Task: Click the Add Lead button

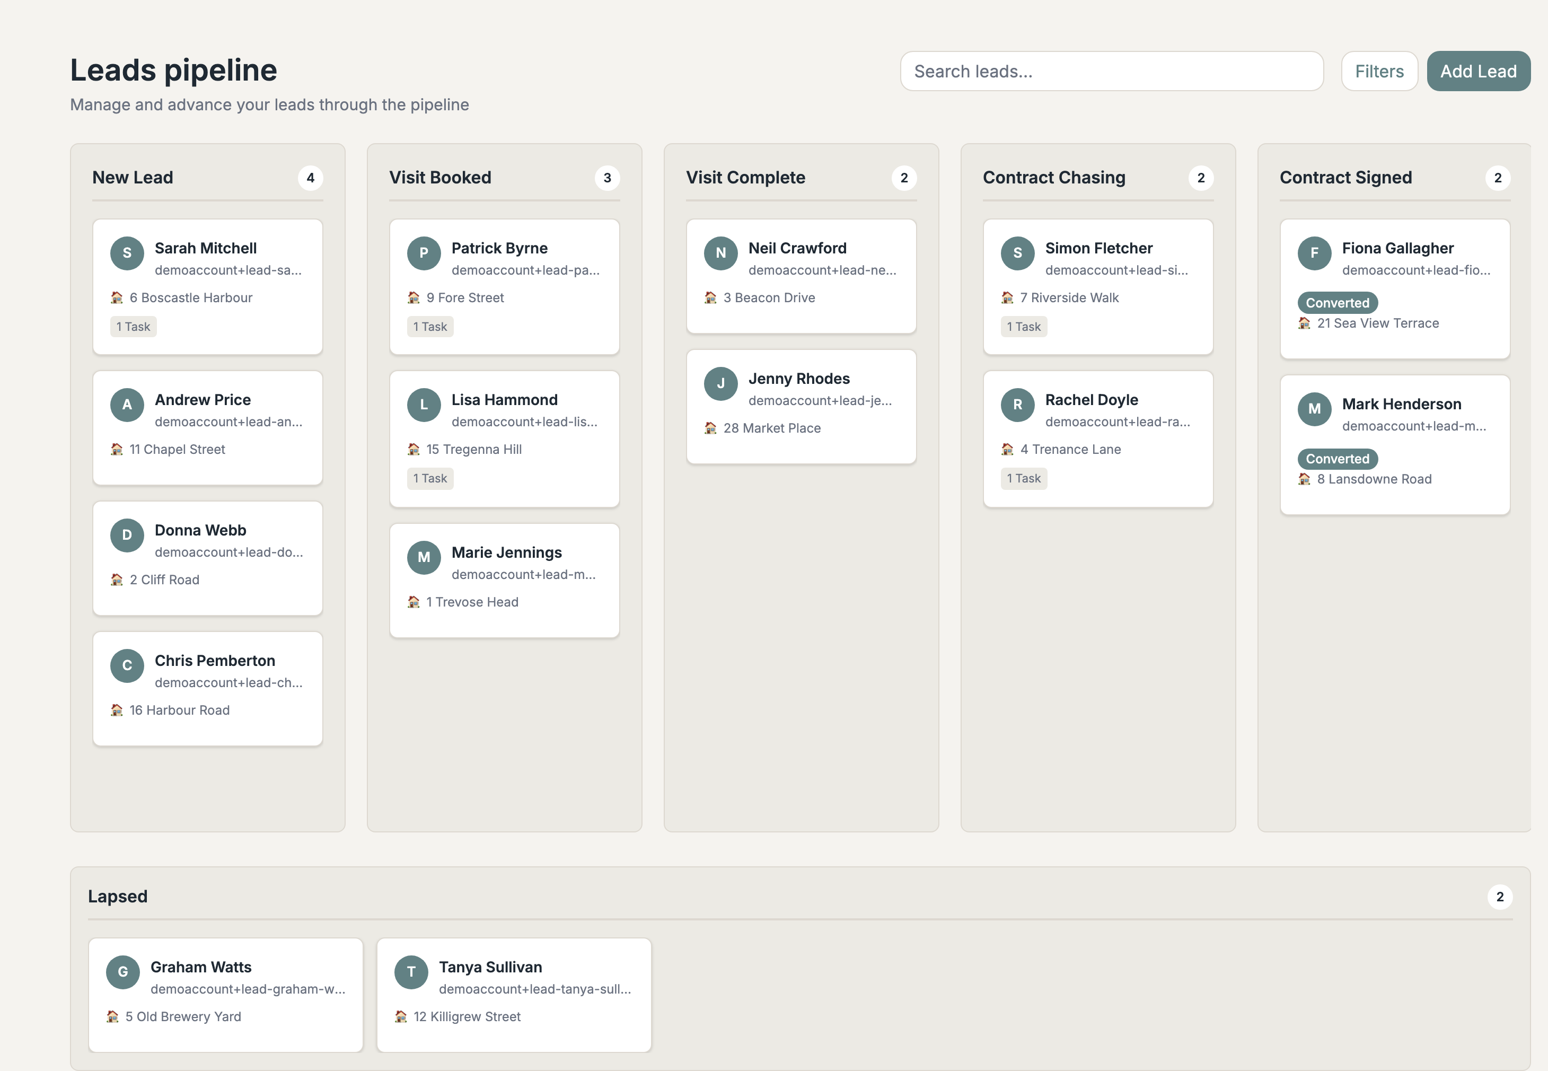Action: 1478,71
